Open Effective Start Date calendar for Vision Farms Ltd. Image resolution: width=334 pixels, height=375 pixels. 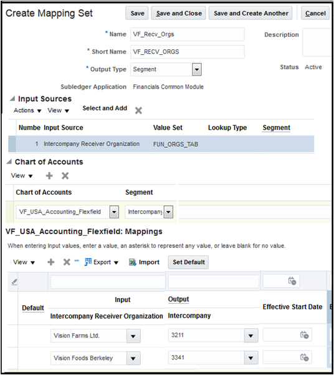pyautogui.click(x=304, y=335)
